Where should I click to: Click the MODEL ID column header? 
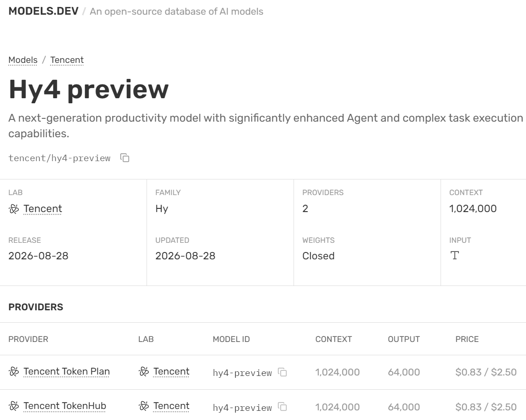[x=231, y=339]
